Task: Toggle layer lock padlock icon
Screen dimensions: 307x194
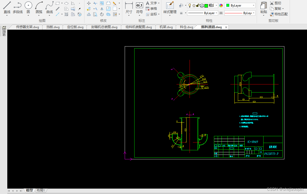Action: pos(198,6)
